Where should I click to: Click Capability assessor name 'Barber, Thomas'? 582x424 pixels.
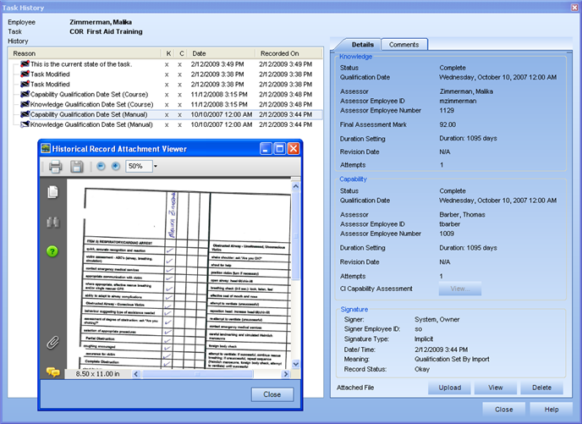462,215
